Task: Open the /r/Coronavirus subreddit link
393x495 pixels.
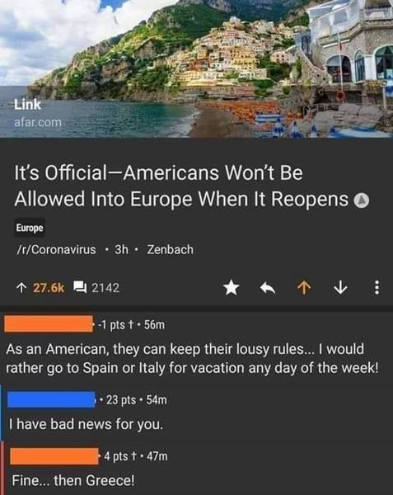Action: coord(56,250)
